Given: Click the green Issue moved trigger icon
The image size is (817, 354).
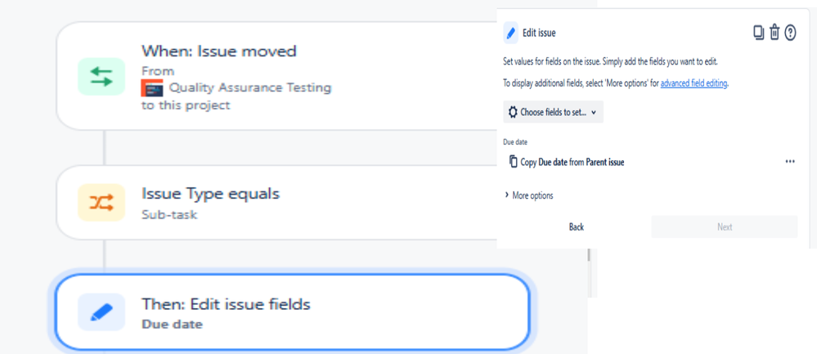Looking at the screenshot, I should pos(101,77).
